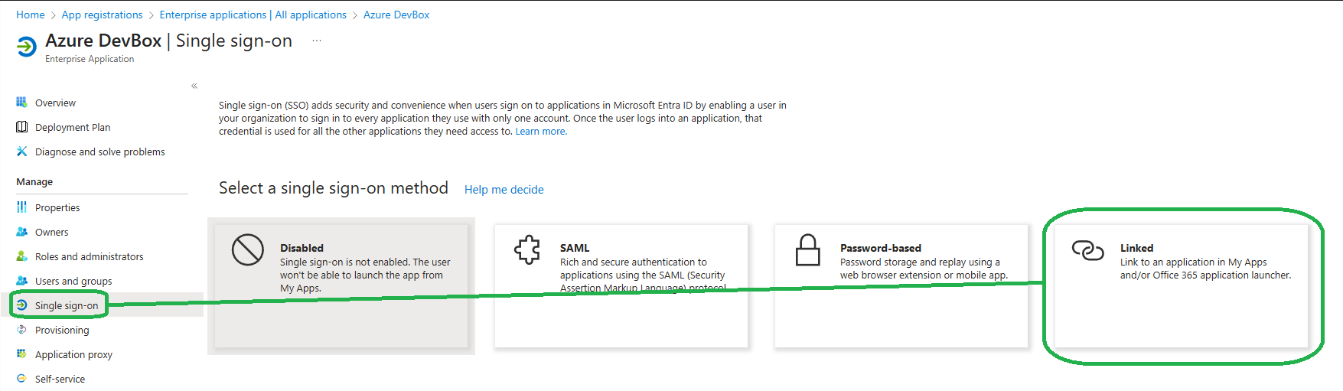
Task: Click the Azure DevBox application logo icon
Action: pyautogui.click(x=26, y=47)
